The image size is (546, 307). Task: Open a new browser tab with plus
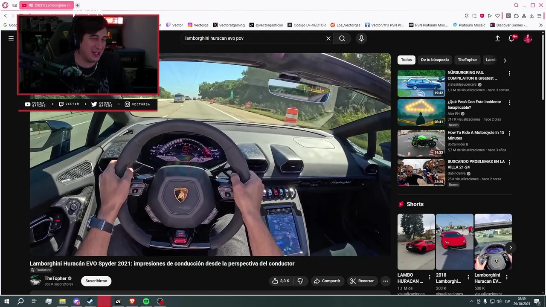[x=77, y=5]
